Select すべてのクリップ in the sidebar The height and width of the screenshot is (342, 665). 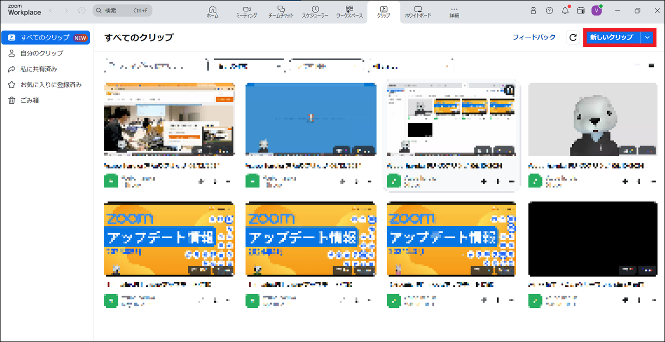point(46,37)
